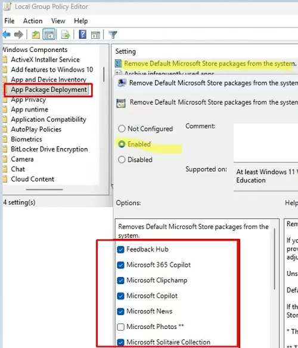This screenshot has height=348, width=298.
Task: Click the Supported on text field
Action: [266, 178]
